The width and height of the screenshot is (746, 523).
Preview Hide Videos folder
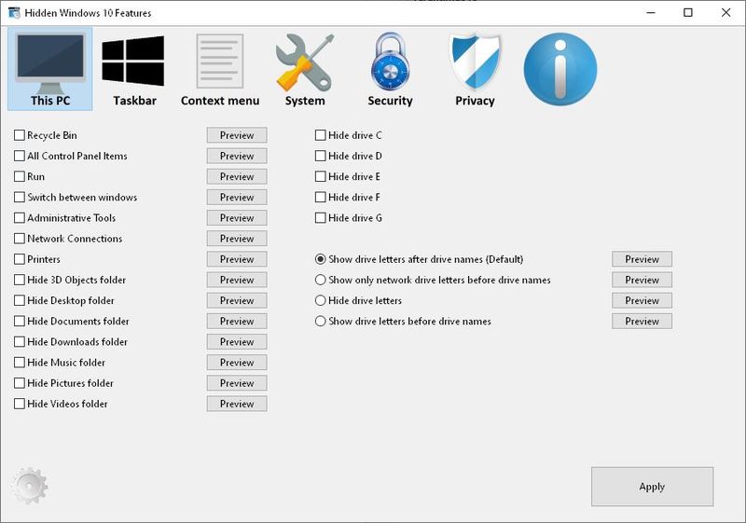pos(237,404)
